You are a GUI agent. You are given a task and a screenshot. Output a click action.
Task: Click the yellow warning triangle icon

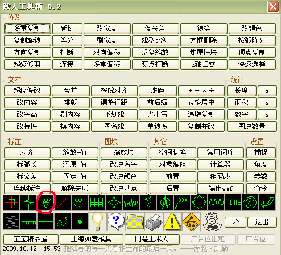click(x=172, y=221)
